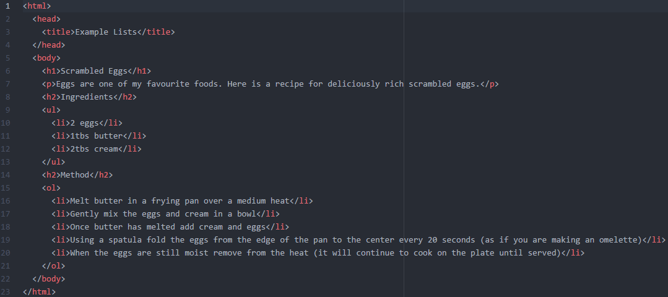Click line number 9 beside ul tag

tap(7, 110)
